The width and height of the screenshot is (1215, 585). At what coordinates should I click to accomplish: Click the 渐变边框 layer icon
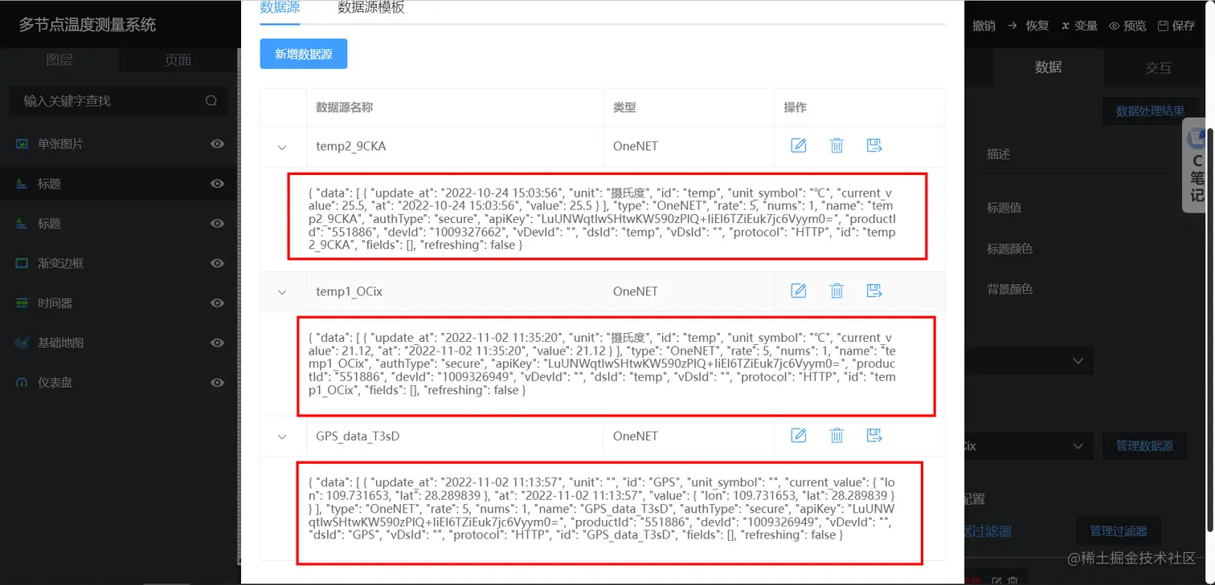tap(22, 263)
